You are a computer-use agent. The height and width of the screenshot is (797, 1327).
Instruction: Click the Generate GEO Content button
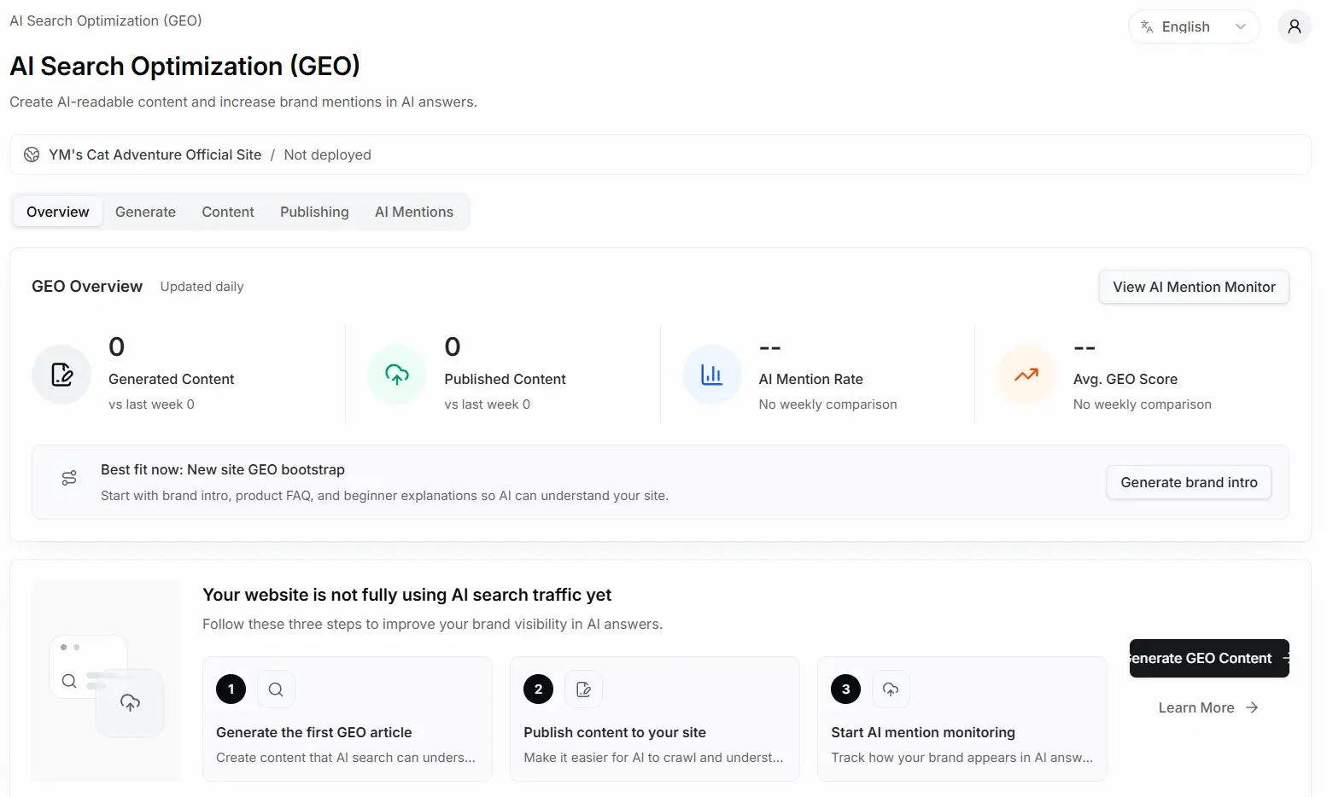[x=1209, y=658]
